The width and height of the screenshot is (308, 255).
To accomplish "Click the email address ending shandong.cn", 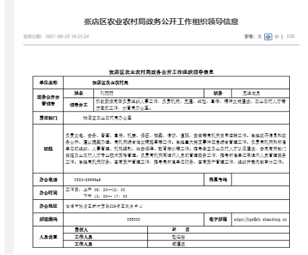I will coord(260,219).
